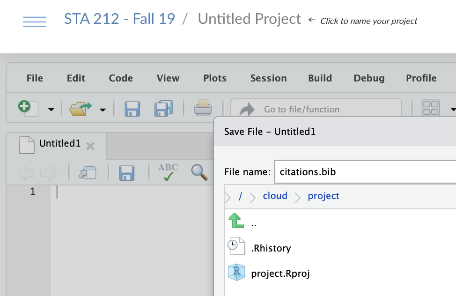Expand the recent files dropdown arrow
The image size is (456, 296).
(103, 110)
